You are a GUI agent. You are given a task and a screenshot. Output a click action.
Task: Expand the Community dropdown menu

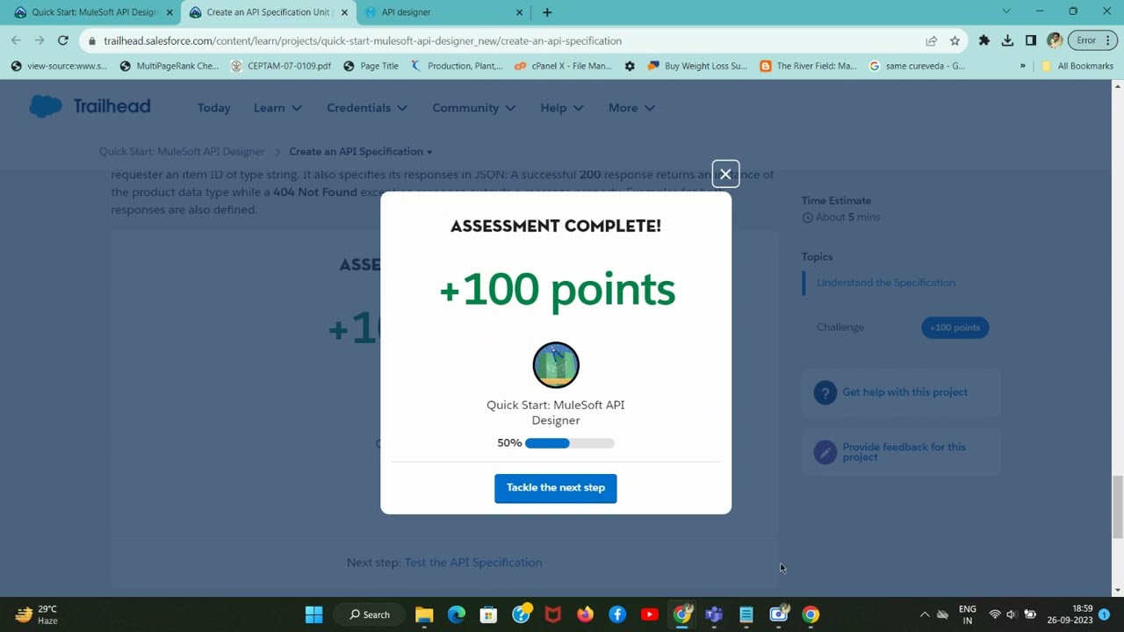[474, 108]
